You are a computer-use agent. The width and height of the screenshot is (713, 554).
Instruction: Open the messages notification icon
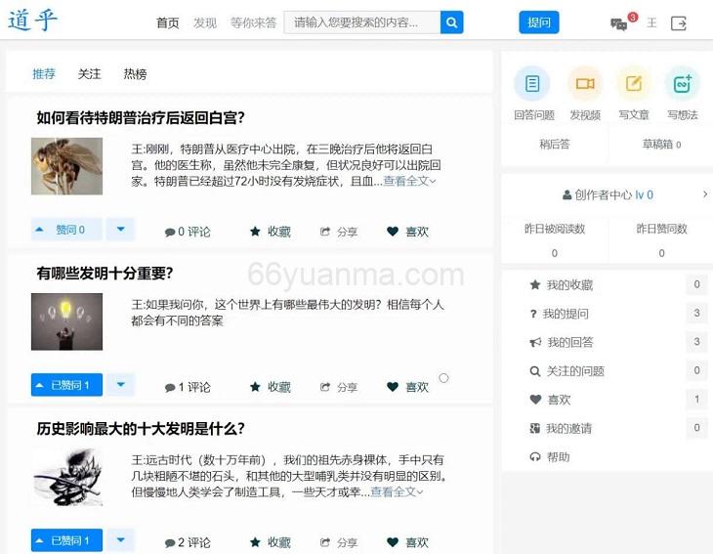click(619, 23)
